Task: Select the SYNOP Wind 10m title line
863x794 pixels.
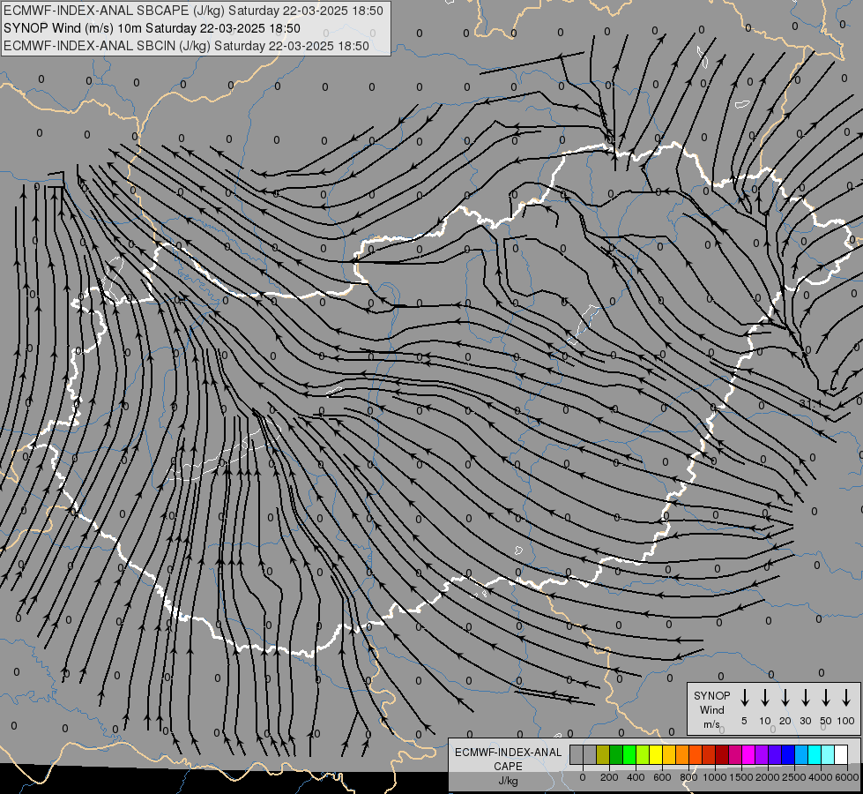Action: tap(152, 28)
